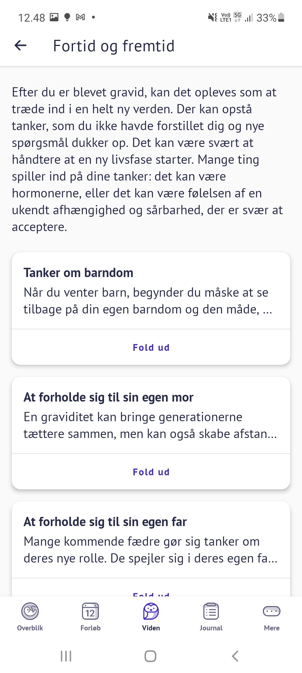Screen dimensions: 302x673
Task: Tap Android home button
Action: coord(150,656)
